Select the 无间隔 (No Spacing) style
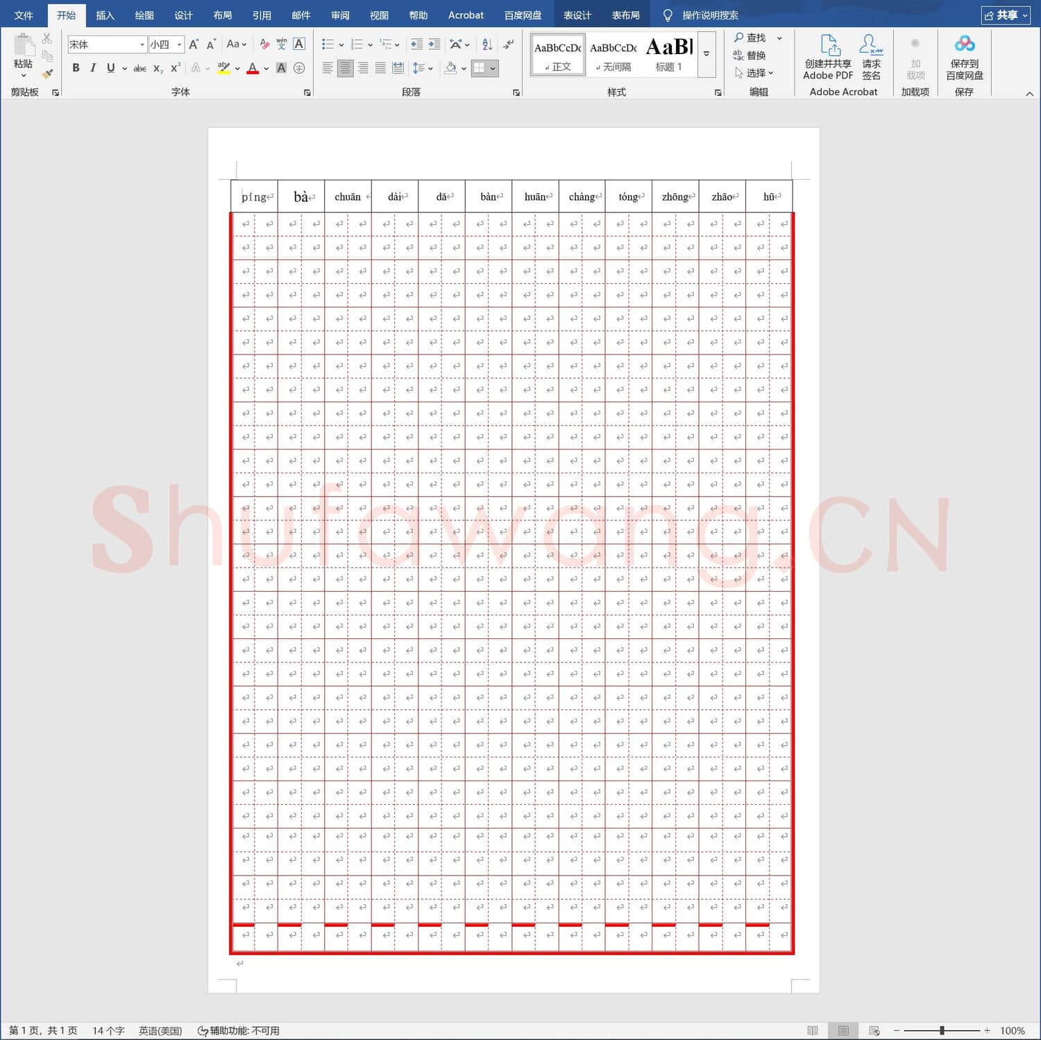This screenshot has width=1041, height=1040. tap(613, 54)
